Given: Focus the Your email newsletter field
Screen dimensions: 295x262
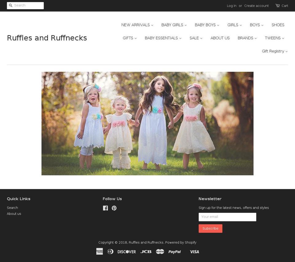Looking at the screenshot, I should (x=227, y=217).
